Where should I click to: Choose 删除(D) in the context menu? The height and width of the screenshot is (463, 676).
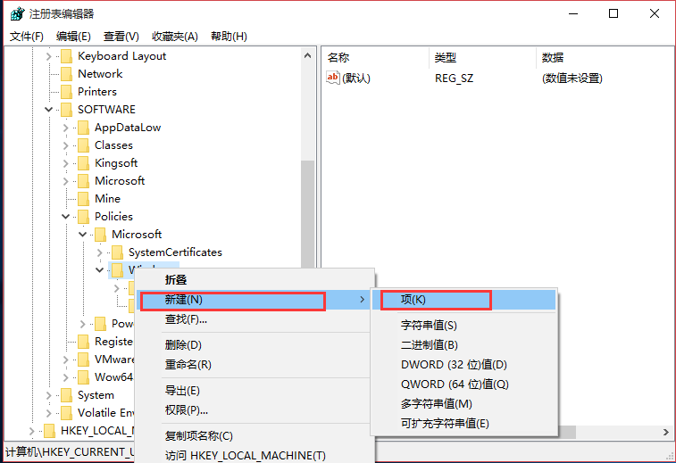tap(255, 345)
